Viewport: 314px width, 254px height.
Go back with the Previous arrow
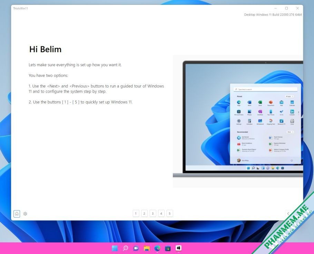coord(288,214)
